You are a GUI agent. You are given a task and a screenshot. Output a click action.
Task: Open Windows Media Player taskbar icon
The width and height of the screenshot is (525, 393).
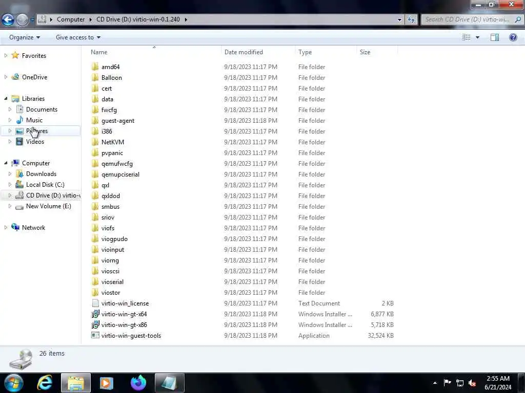pos(107,383)
